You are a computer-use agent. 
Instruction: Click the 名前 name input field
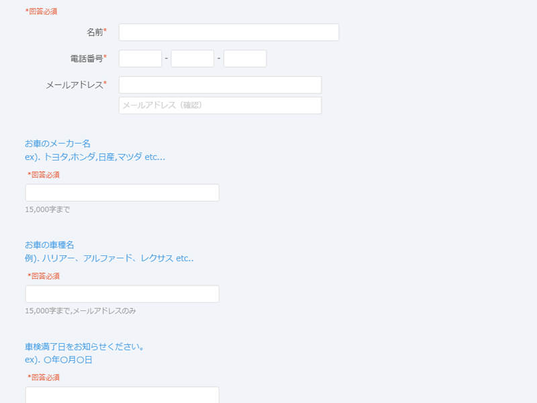coord(228,32)
